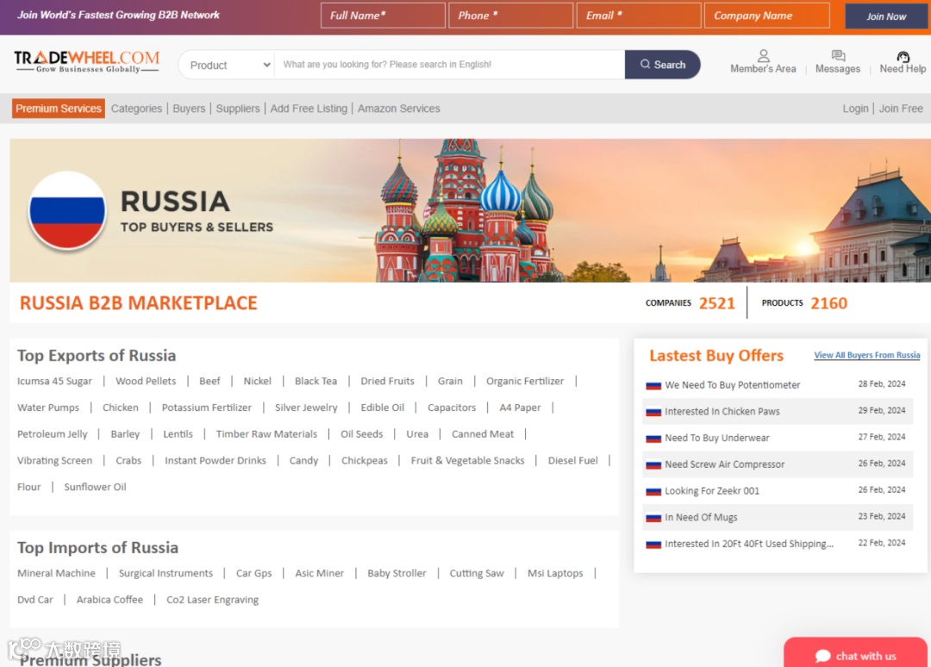Click the Baby Stroller import link
The height and width of the screenshot is (667, 931).
397,573
